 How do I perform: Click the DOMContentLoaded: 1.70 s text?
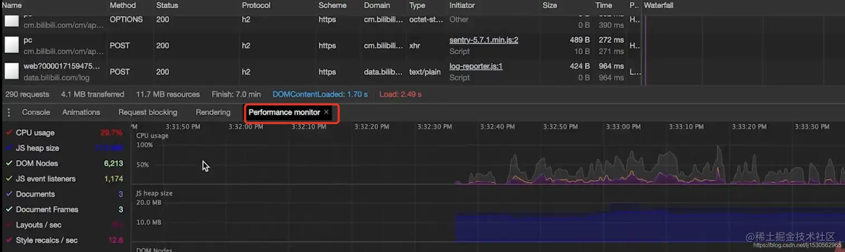(x=320, y=94)
